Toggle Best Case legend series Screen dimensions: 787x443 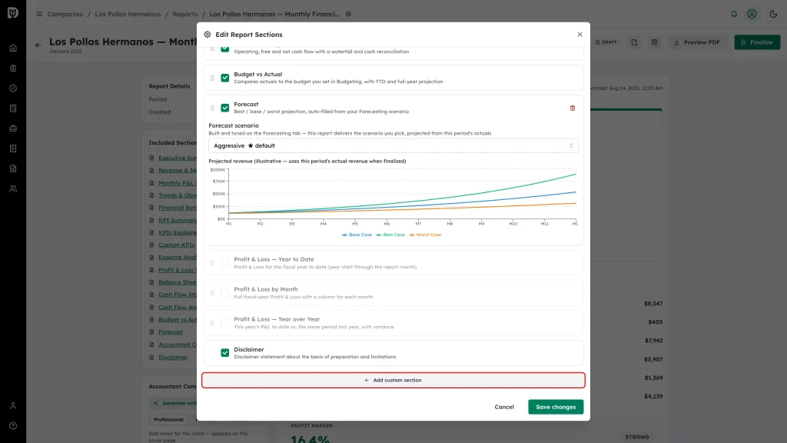point(390,235)
